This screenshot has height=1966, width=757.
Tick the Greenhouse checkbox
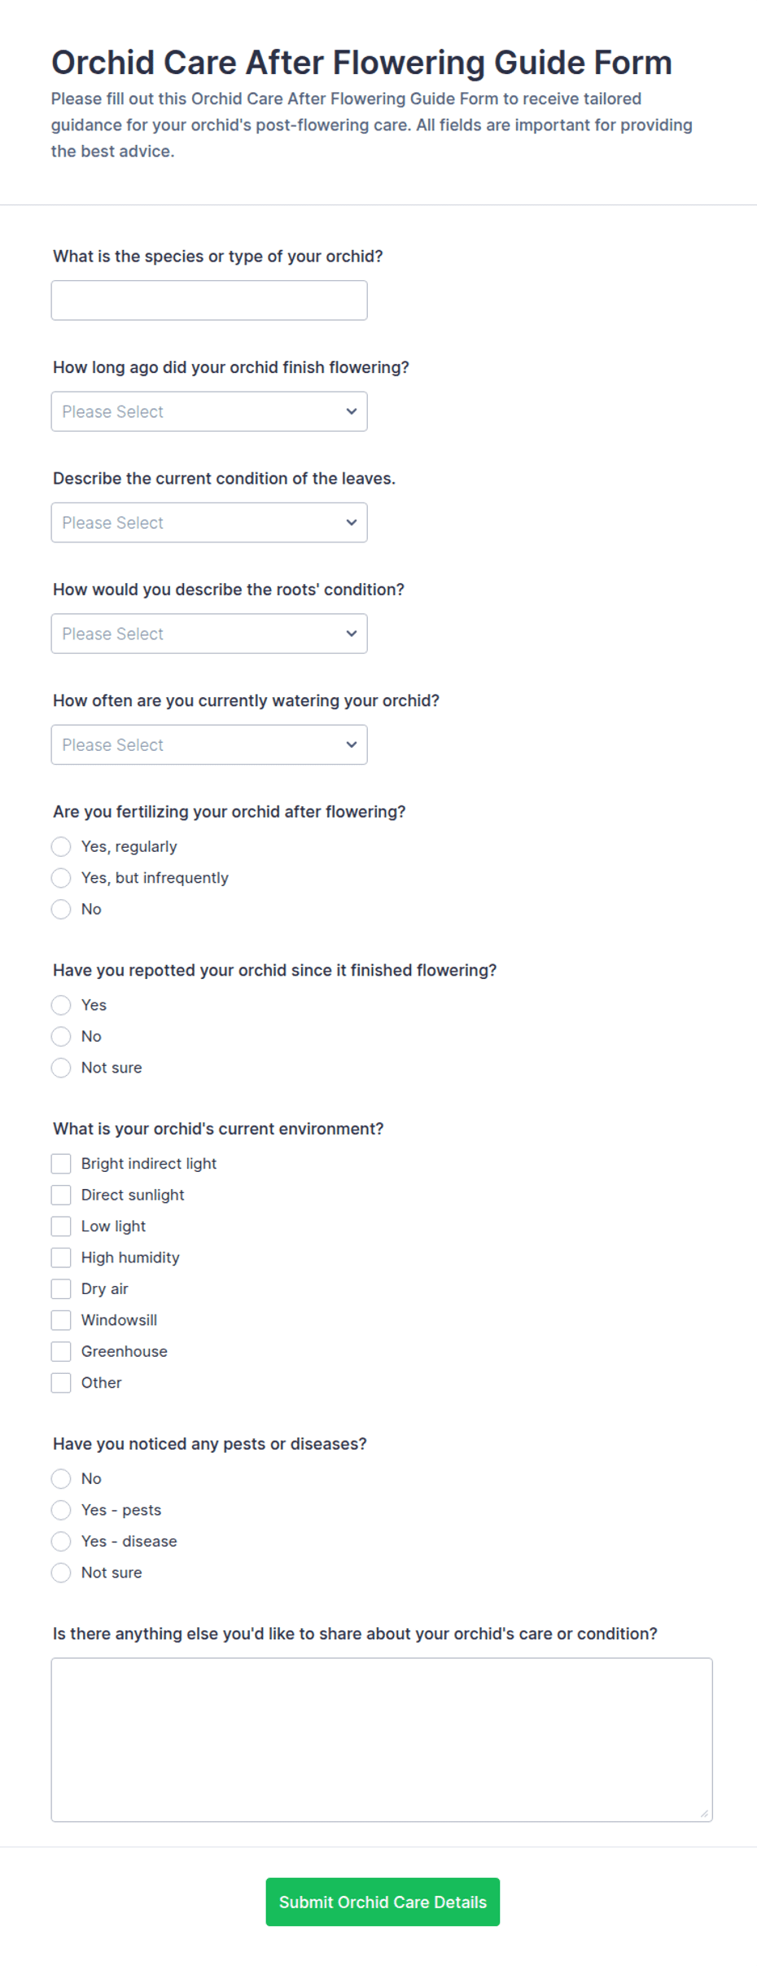pos(61,1351)
